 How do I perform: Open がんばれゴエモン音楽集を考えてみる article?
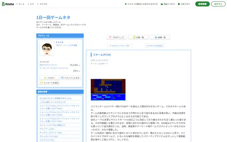click(x=55, y=98)
